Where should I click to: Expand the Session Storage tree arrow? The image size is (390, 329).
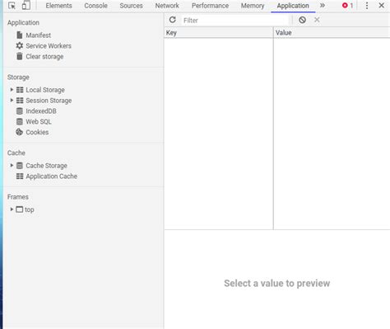12,101
